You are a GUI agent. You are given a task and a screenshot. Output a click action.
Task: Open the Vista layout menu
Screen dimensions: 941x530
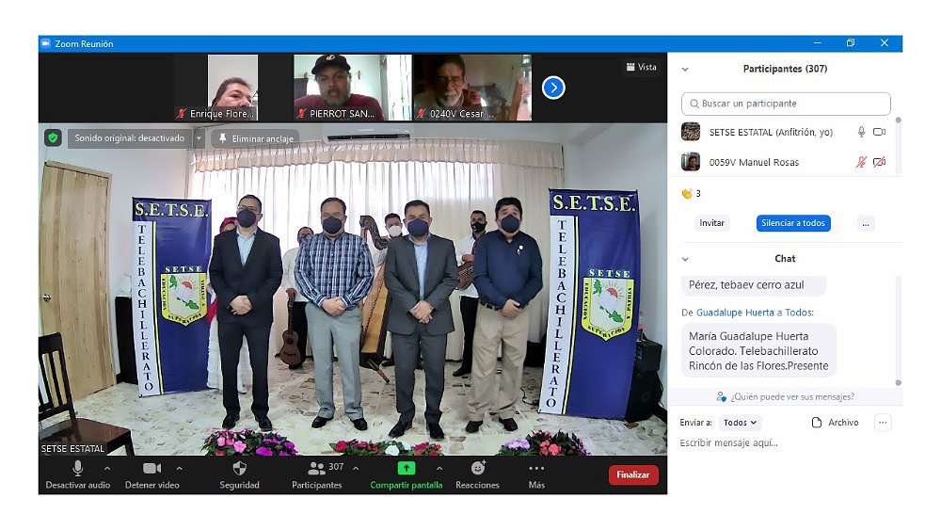coord(641,67)
